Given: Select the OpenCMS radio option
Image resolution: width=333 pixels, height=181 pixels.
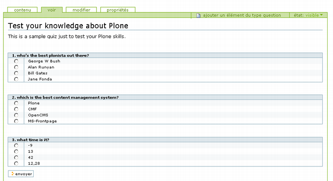Looking at the screenshot, I should 16,115.
